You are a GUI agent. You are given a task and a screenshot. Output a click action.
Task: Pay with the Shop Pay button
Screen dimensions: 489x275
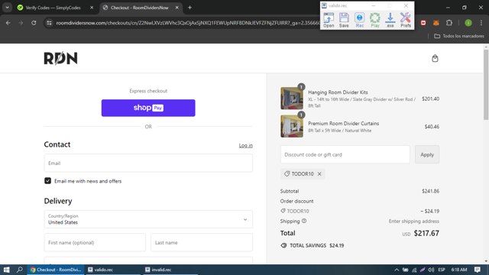point(148,108)
